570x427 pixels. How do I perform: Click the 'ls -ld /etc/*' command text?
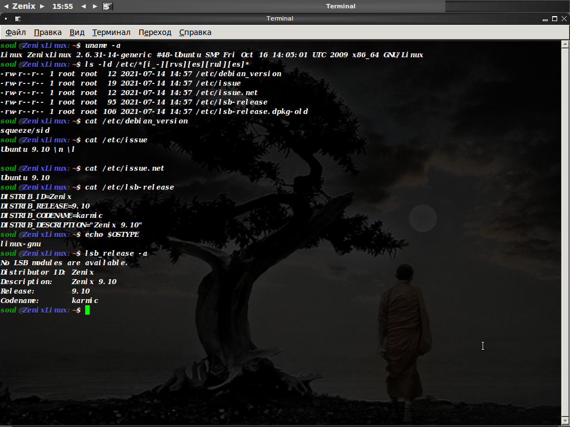coord(167,64)
